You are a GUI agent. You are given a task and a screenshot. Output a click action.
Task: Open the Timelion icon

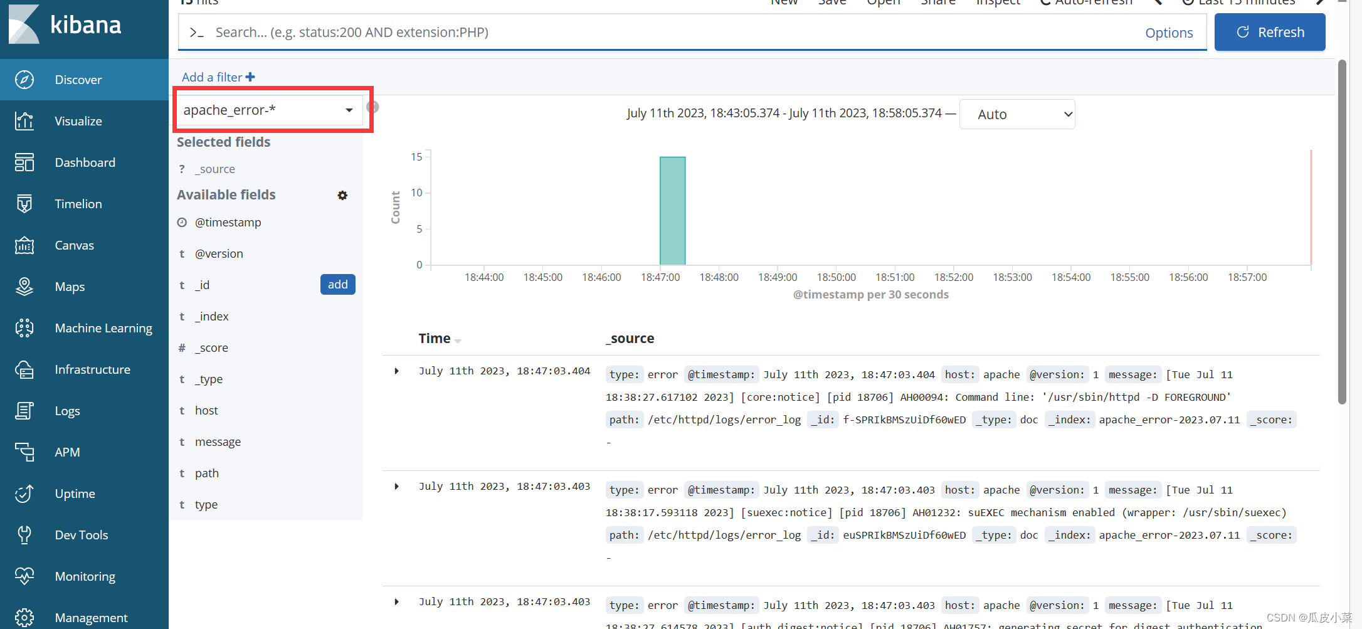pyautogui.click(x=24, y=204)
